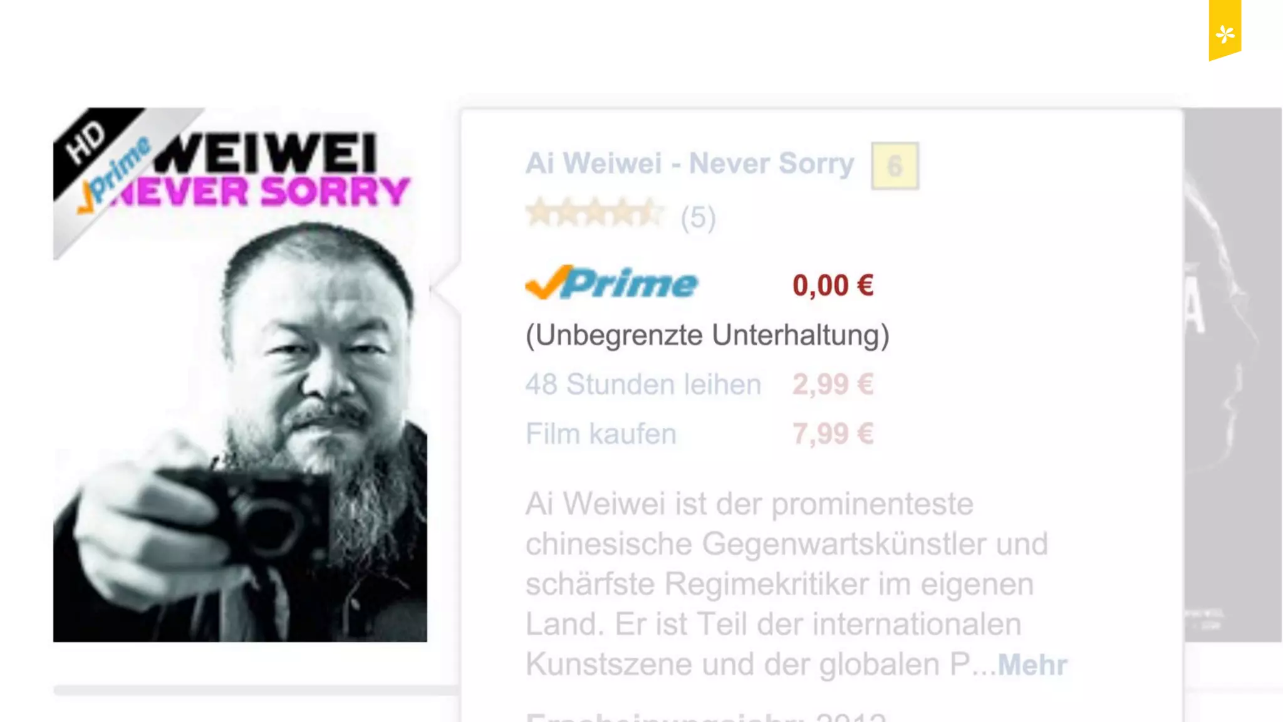Click the age rating 6 badge

895,166
